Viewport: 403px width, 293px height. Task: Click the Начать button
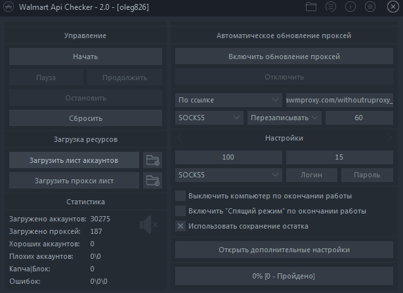85,56
